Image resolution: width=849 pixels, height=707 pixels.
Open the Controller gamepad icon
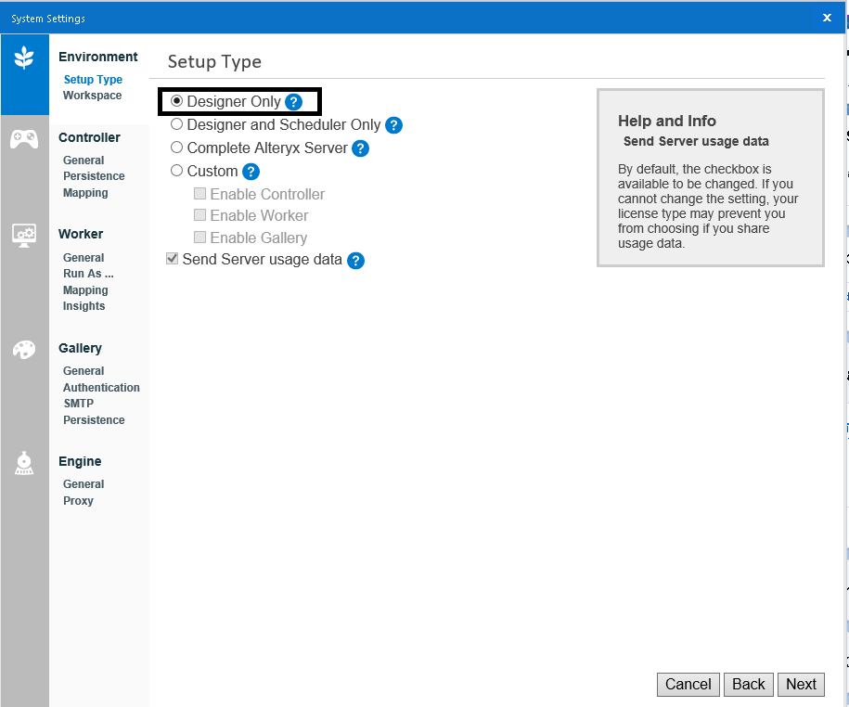pyautogui.click(x=24, y=139)
